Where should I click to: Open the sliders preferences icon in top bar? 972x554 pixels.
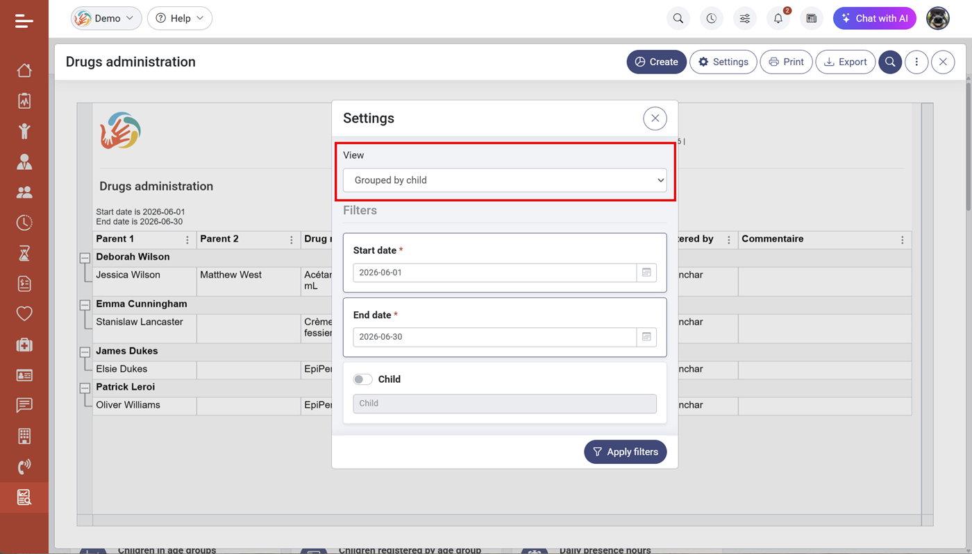[x=745, y=19]
